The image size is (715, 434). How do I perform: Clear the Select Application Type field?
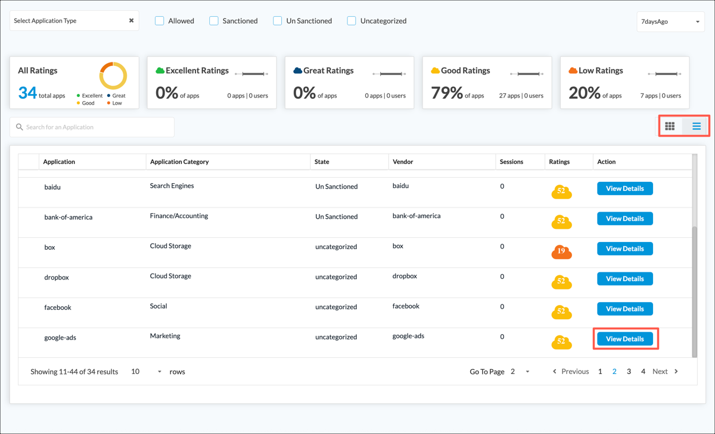(131, 21)
